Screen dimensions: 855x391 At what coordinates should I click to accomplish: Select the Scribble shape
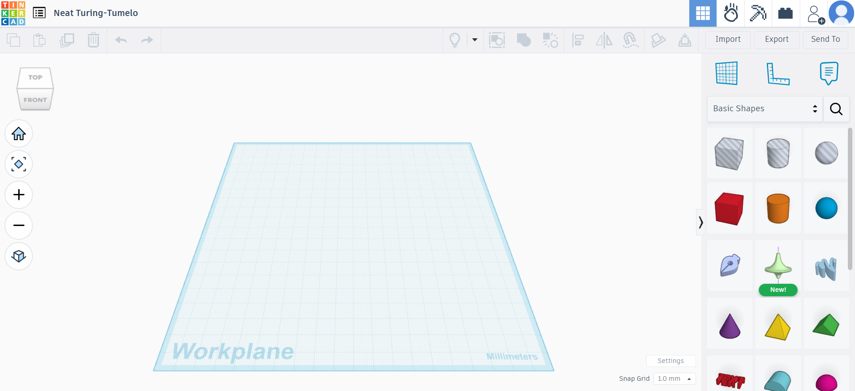click(729, 266)
